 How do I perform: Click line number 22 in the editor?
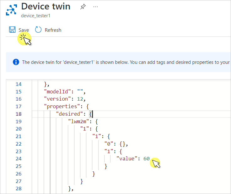click(19, 144)
